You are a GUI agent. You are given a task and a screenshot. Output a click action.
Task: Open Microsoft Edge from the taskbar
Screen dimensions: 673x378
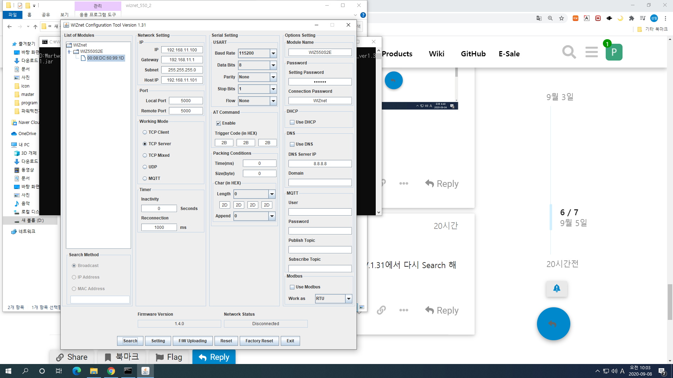tap(76, 371)
